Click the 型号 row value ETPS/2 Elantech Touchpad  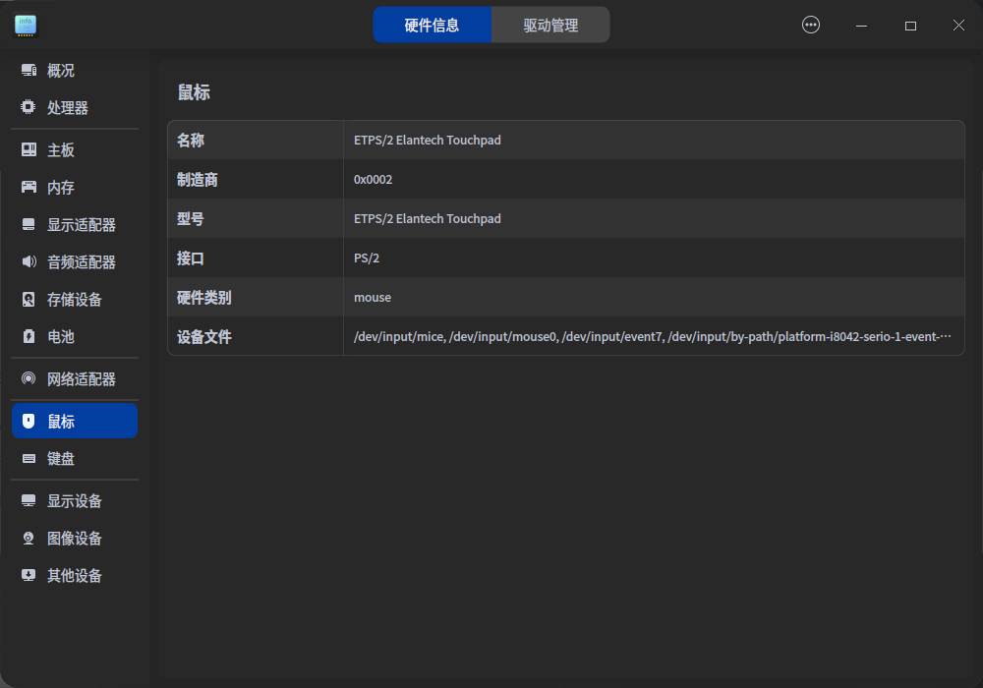tap(427, 218)
